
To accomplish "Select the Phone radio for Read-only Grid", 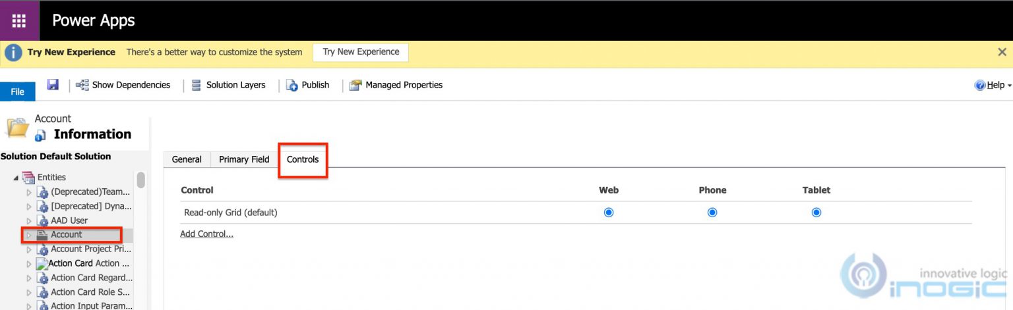I will tap(712, 213).
